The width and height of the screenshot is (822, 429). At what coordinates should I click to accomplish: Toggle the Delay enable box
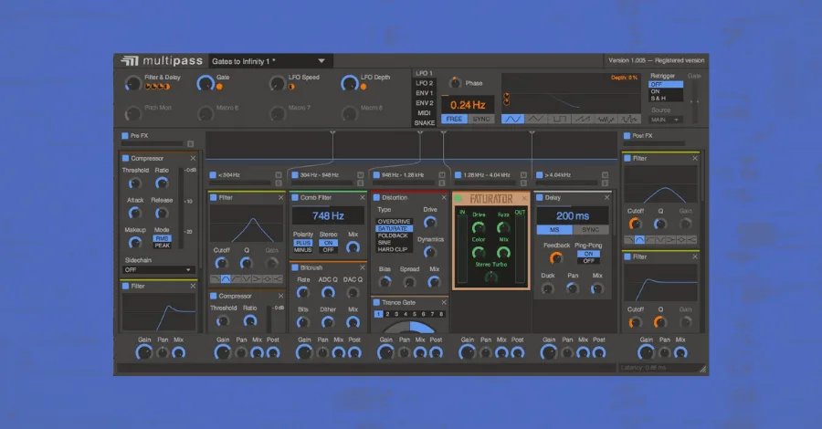(540, 197)
